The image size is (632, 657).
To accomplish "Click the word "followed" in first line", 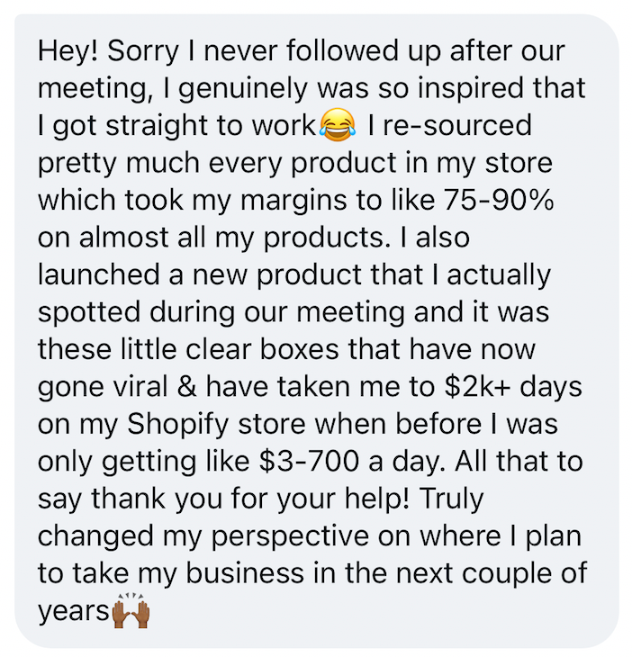I will (342, 51).
